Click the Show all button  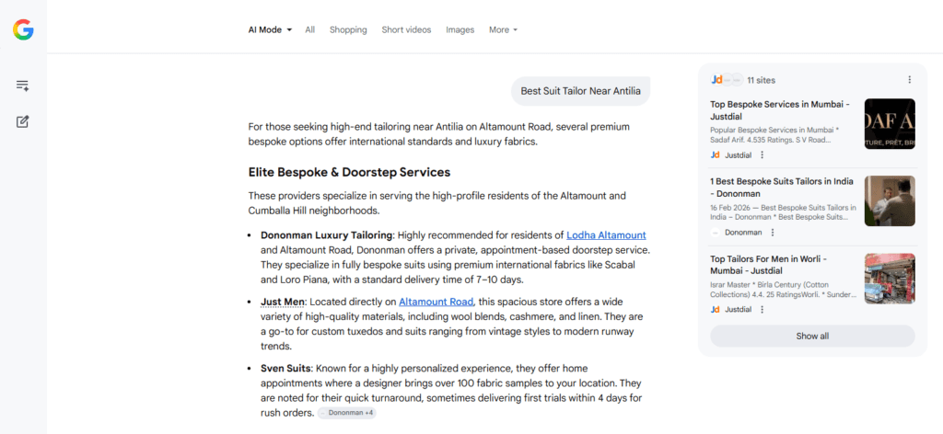click(x=812, y=336)
